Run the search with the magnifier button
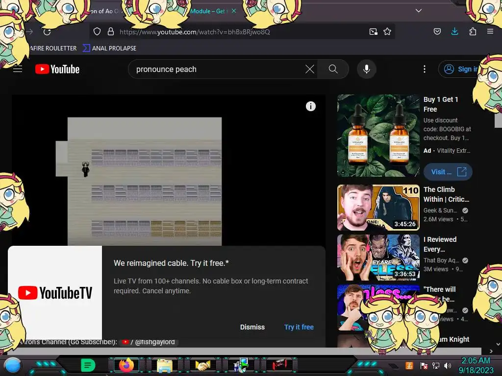The image size is (502, 376). tap(333, 69)
